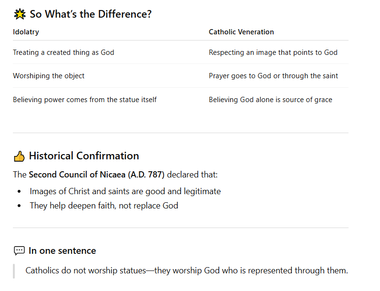Select the "Treating a created thing as God" cell
The height and width of the screenshot is (291, 380).
63,52
